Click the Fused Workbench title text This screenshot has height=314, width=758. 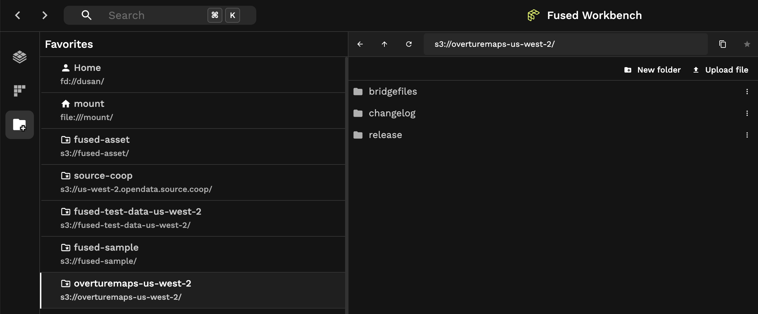click(594, 15)
